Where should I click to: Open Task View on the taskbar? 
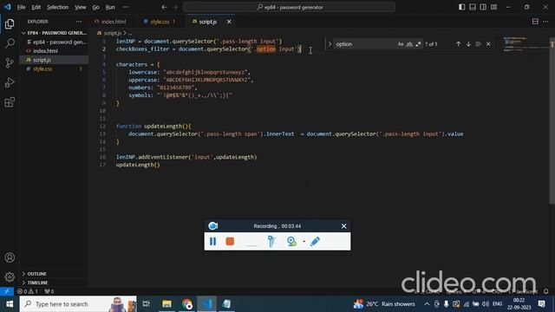pos(146,304)
